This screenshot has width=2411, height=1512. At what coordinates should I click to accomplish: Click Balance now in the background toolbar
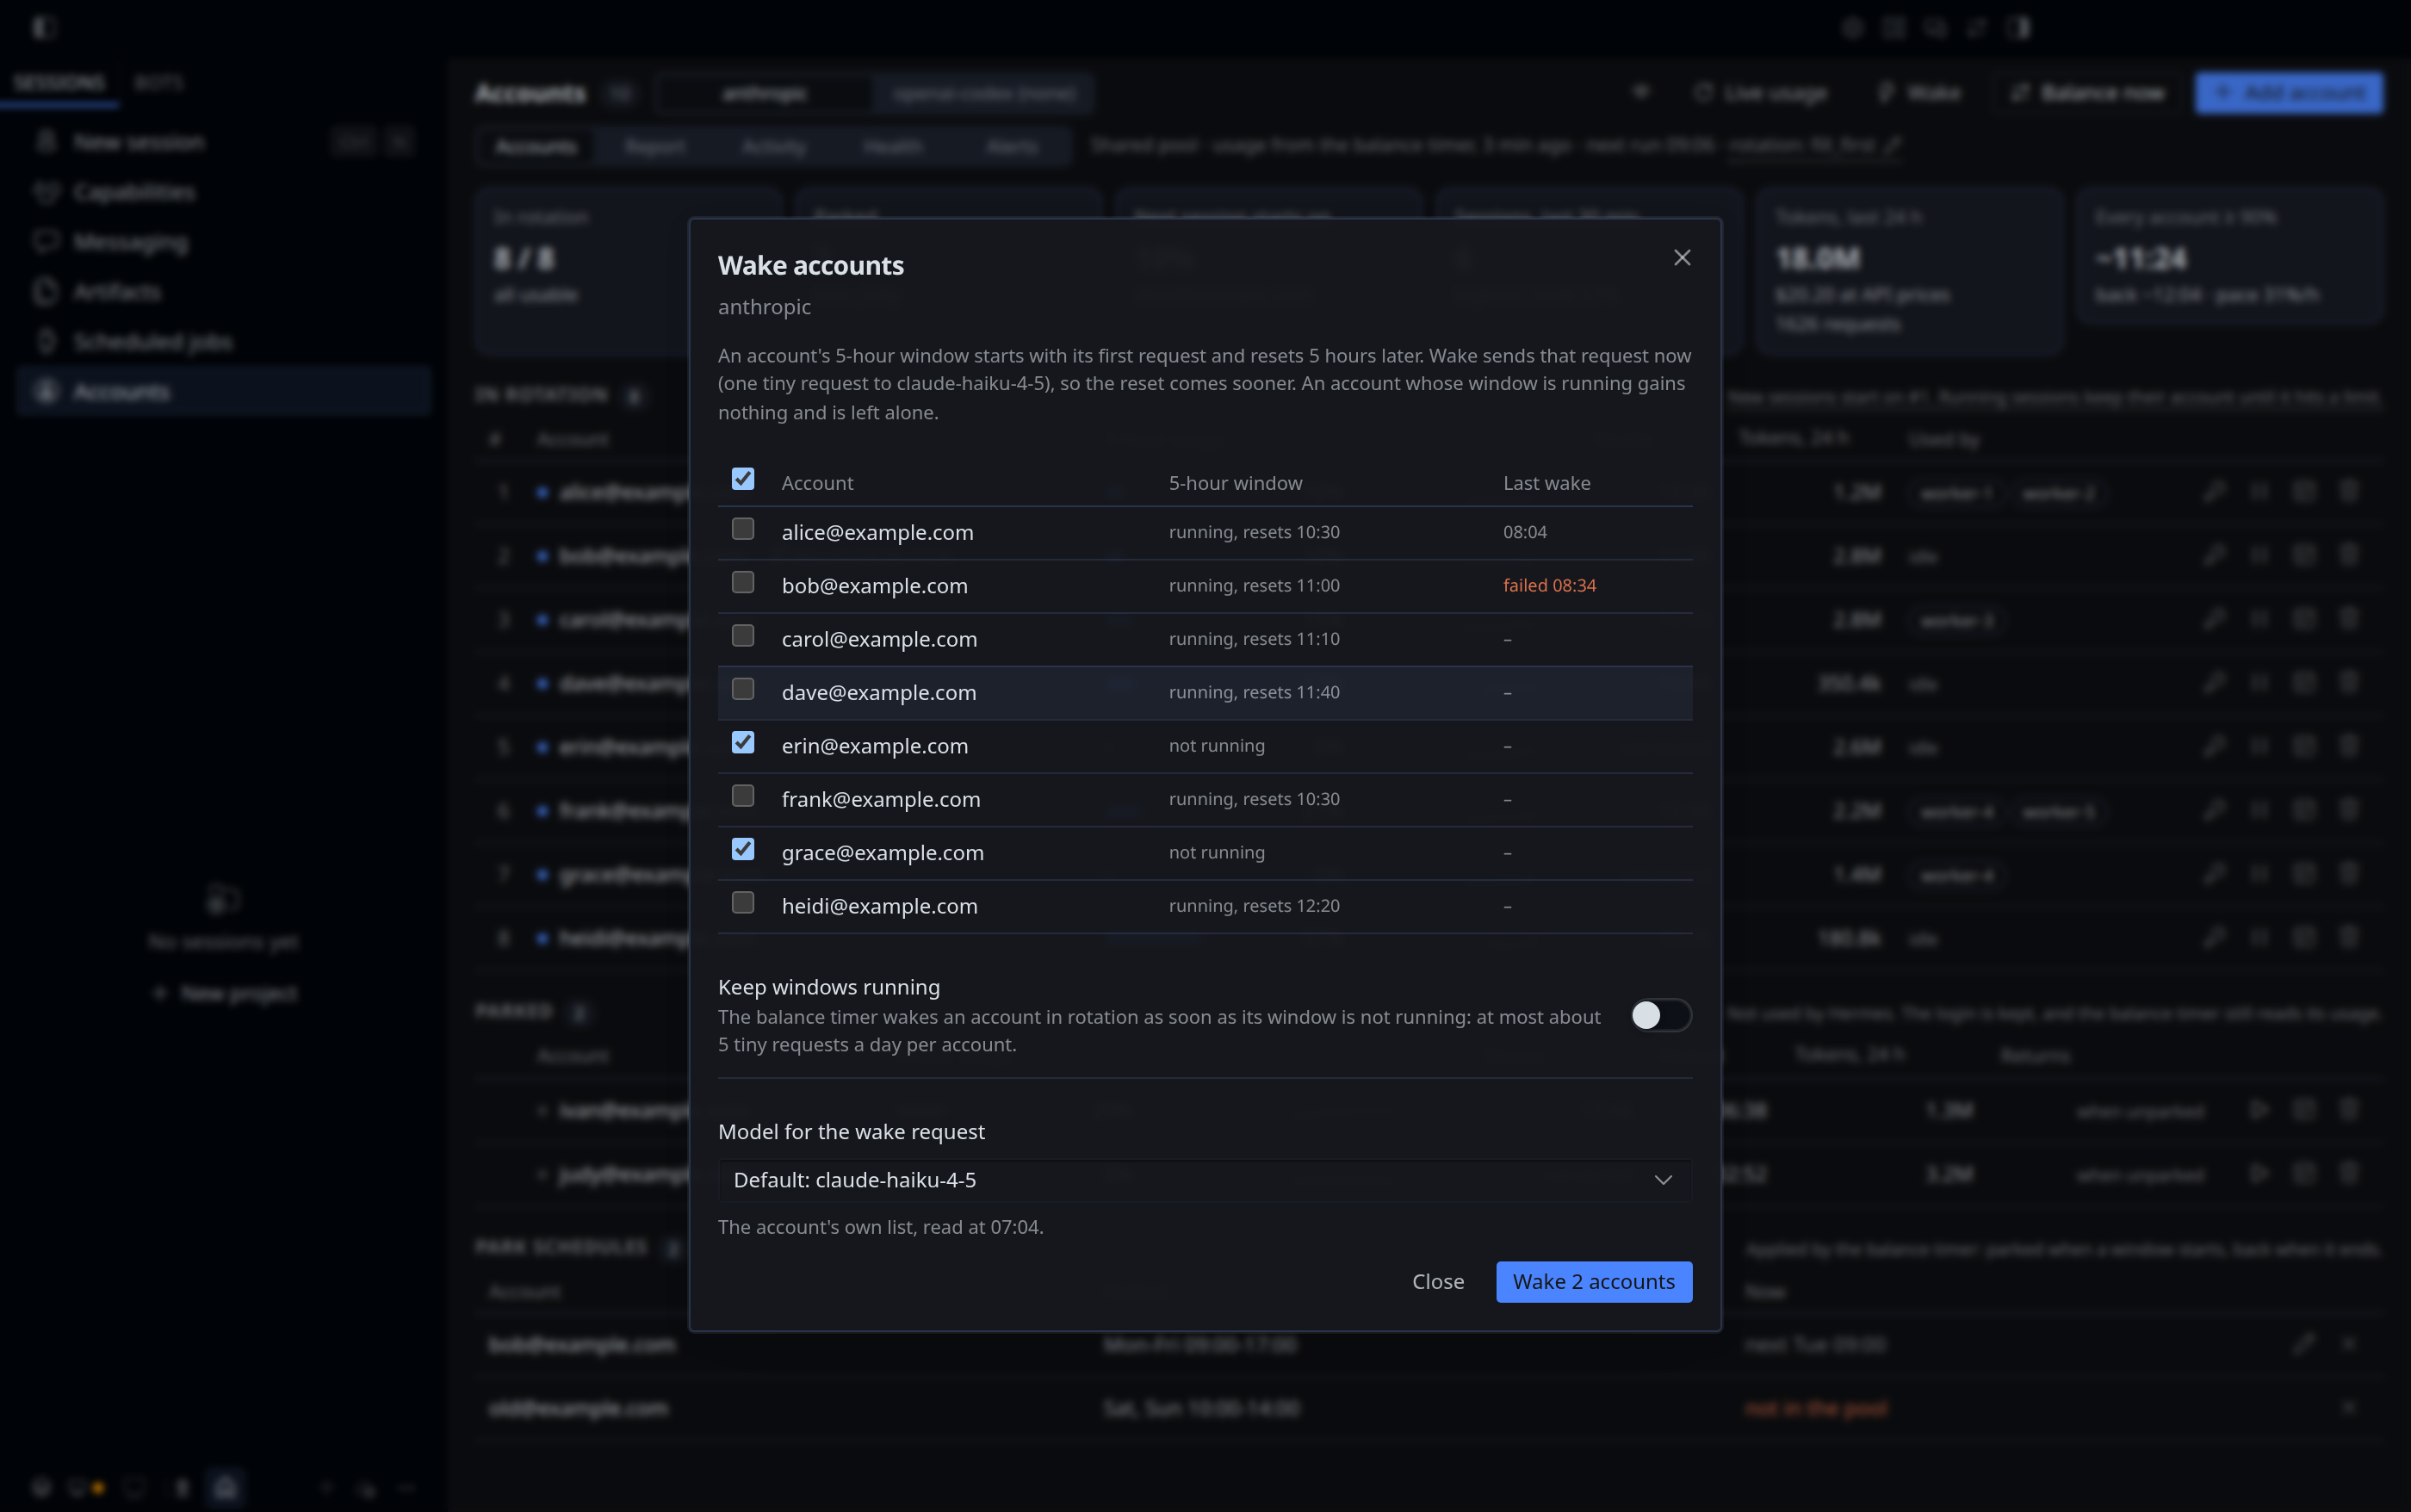click(x=2087, y=93)
